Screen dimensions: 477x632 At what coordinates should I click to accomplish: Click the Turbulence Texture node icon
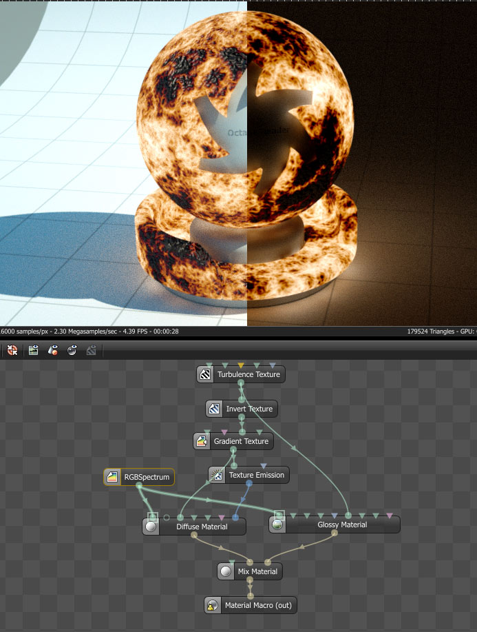(x=205, y=374)
